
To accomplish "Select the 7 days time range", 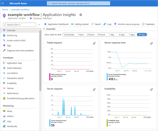I will click(132, 35).
